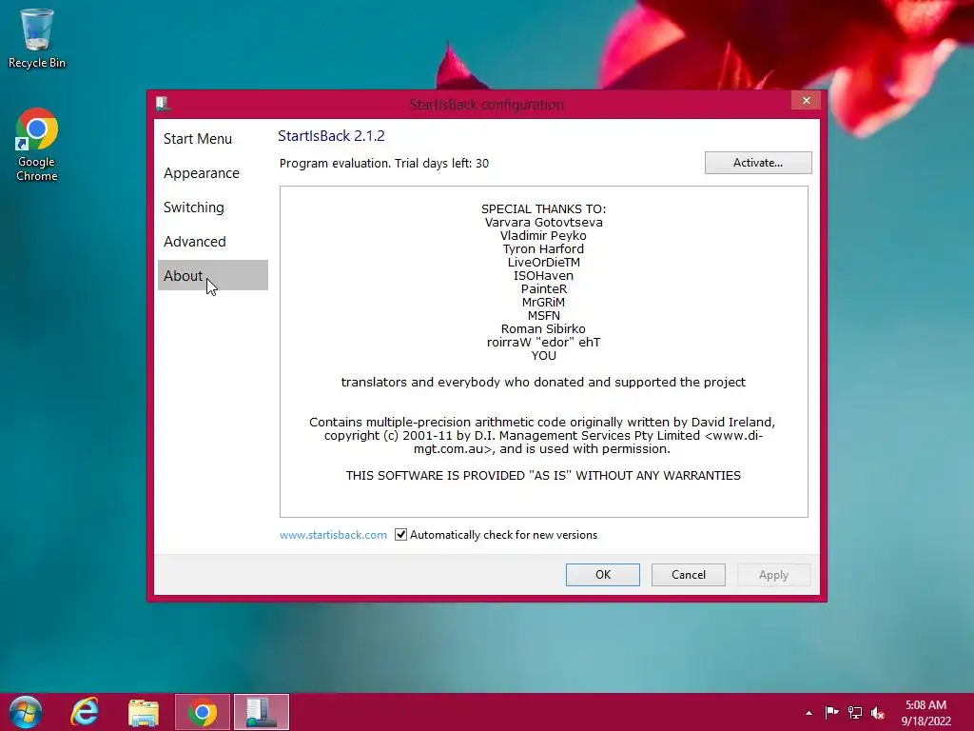The image size is (974, 731).
Task: Click the MrGRiM credit line
Action: click(x=543, y=302)
